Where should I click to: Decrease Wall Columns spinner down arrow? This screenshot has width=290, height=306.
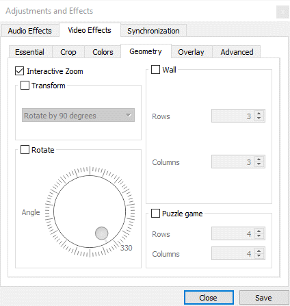click(x=259, y=164)
